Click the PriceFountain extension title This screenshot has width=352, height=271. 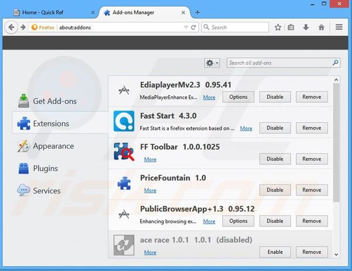click(x=165, y=178)
